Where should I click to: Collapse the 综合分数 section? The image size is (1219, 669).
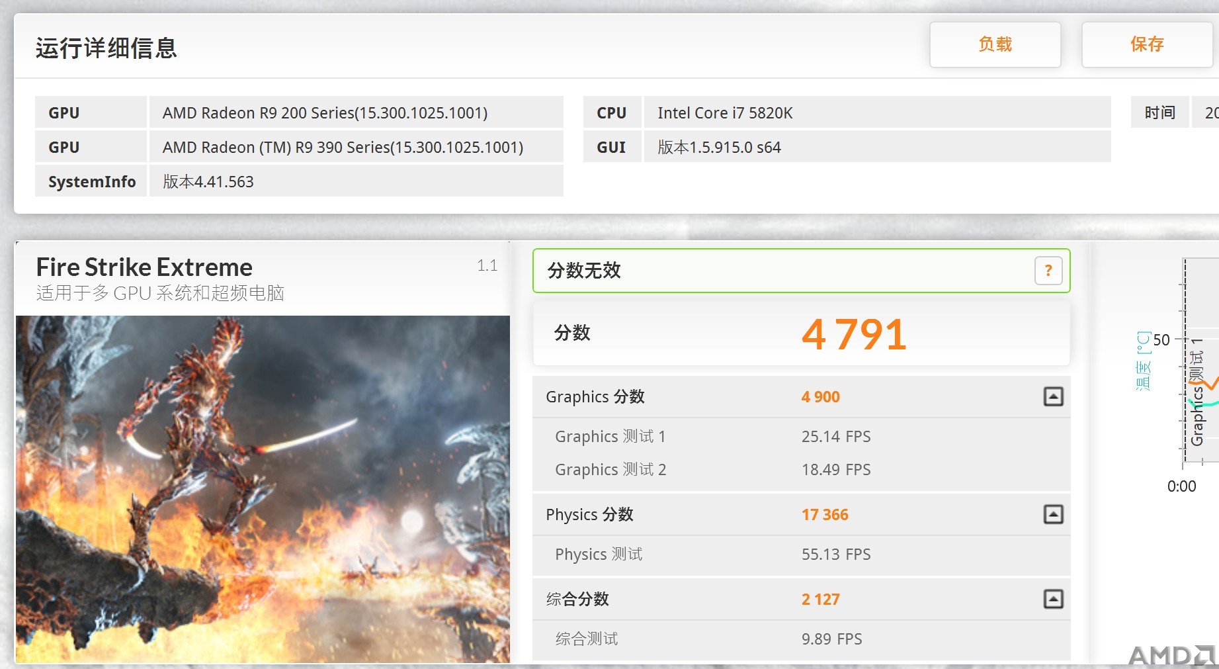(1053, 599)
